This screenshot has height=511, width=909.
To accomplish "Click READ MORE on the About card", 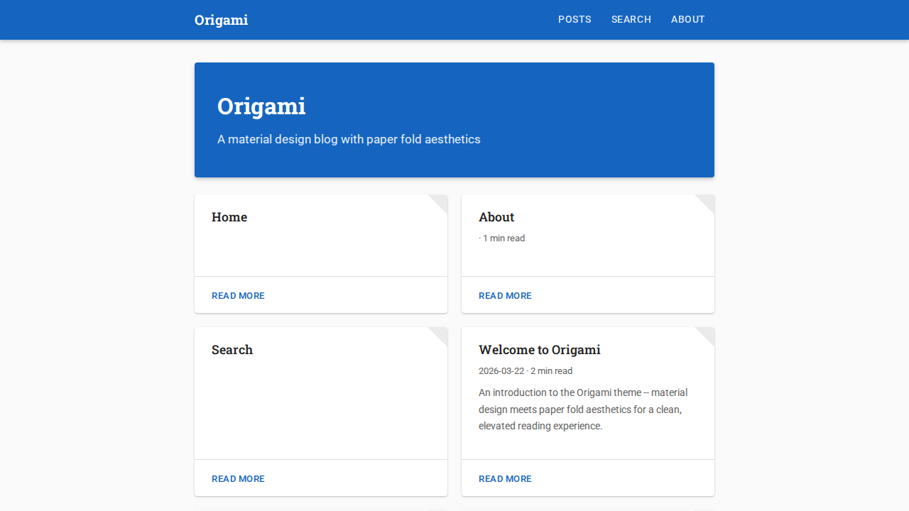I will tap(505, 296).
